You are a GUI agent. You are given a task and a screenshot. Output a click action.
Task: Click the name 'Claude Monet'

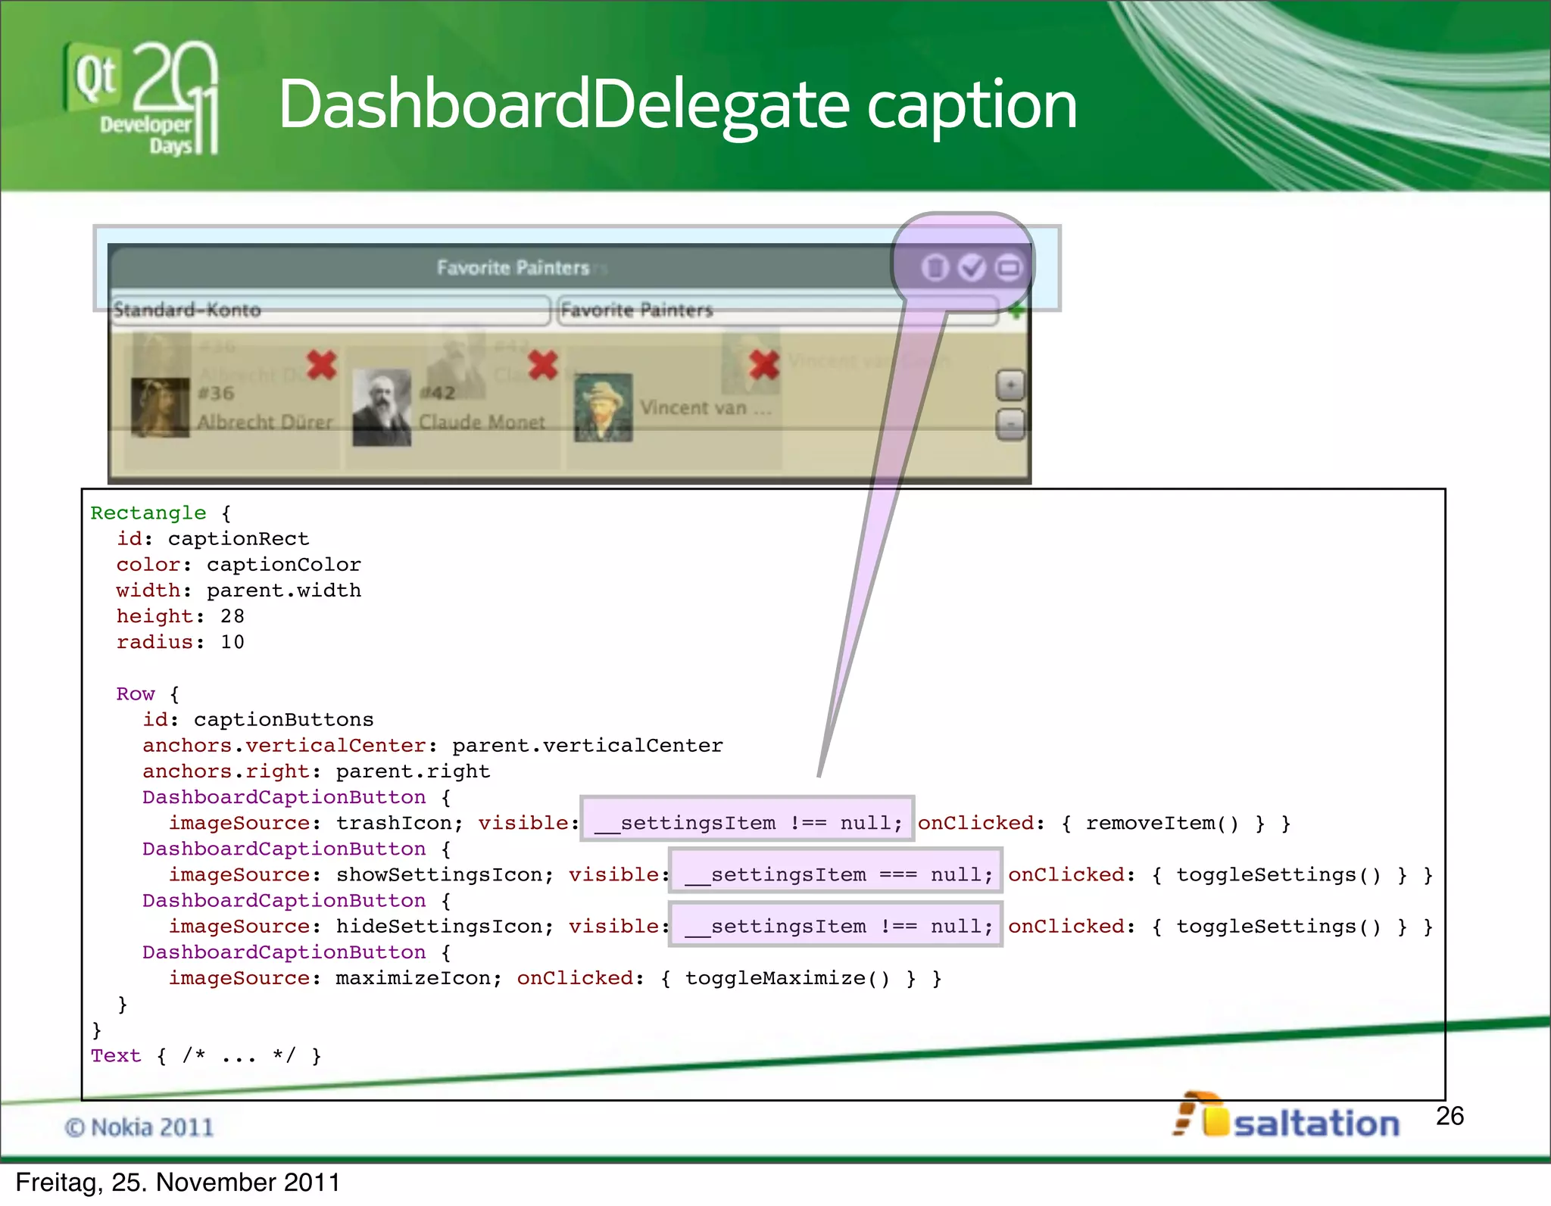click(482, 422)
